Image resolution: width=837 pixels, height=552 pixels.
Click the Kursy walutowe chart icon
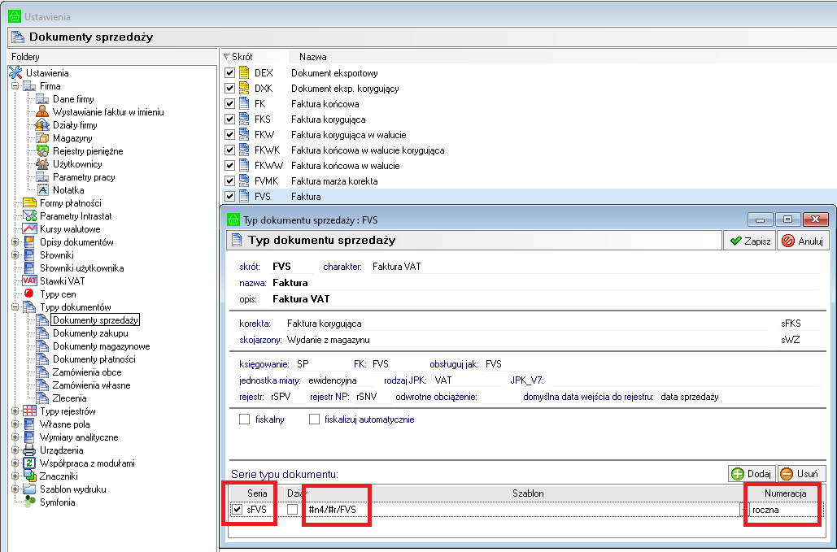pyautogui.click(x=30, y=229)
